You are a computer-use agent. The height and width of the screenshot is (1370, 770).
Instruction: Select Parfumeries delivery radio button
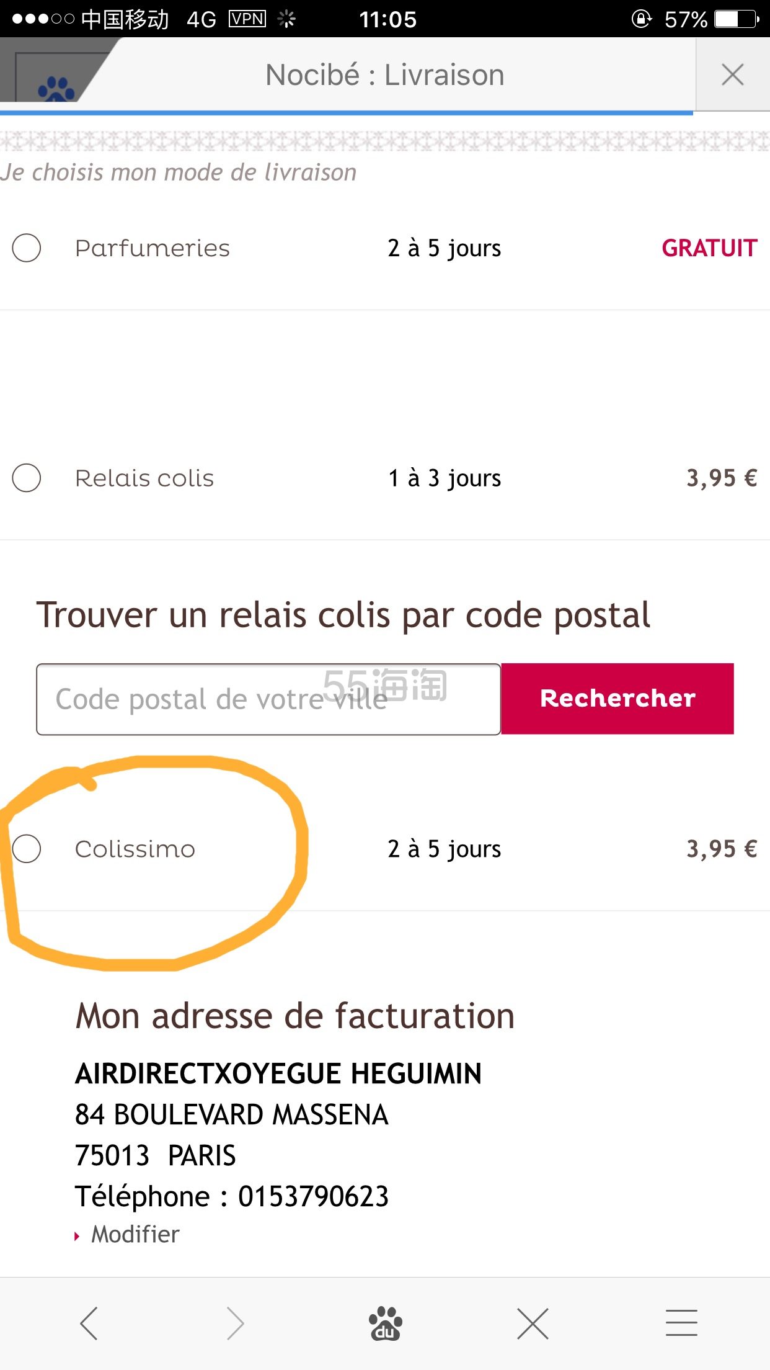click(x=27, y=248)
